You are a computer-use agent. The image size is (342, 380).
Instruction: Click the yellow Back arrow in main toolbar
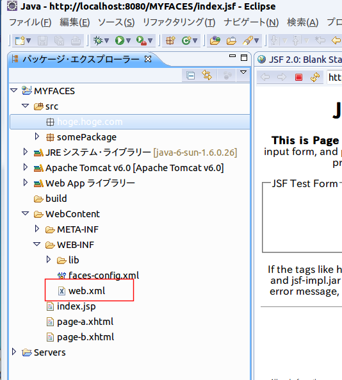(336, 40)
